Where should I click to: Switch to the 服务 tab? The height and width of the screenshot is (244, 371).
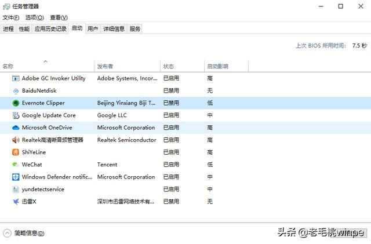pyautogui.click(x=135, y=29)
